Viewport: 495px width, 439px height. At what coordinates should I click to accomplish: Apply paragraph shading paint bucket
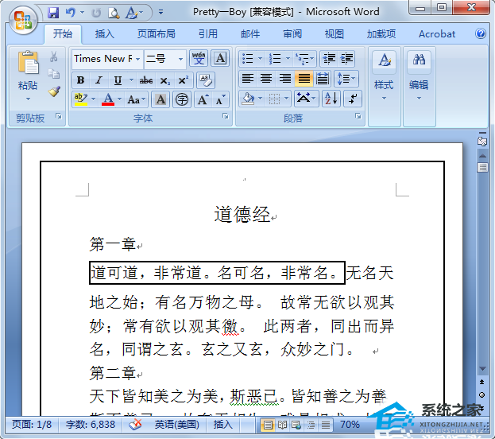click(248, 99)
